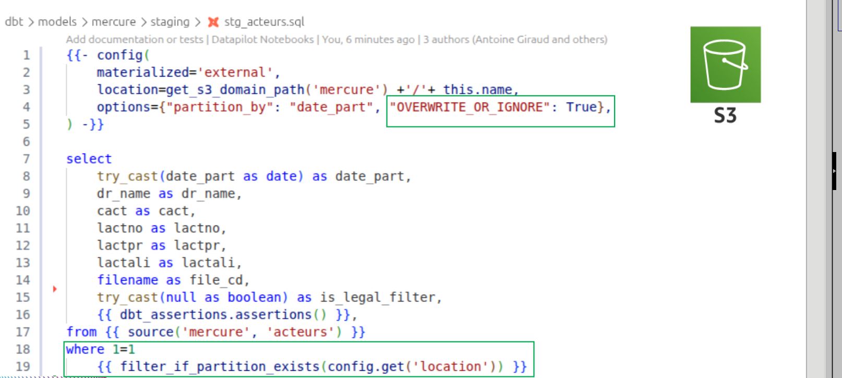Click the stg_acteurs.sql breadcrumb file name
This screenshot has width=842, height=378.
[264, 22]
